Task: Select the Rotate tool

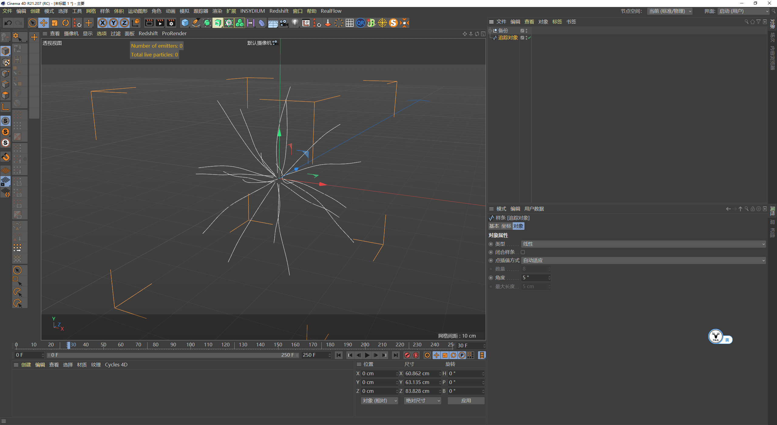Action: point(66,23)
